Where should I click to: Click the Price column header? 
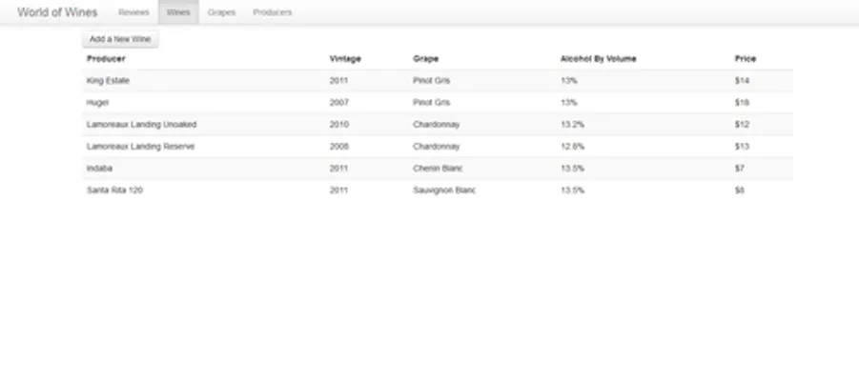[x=745, y=59]
